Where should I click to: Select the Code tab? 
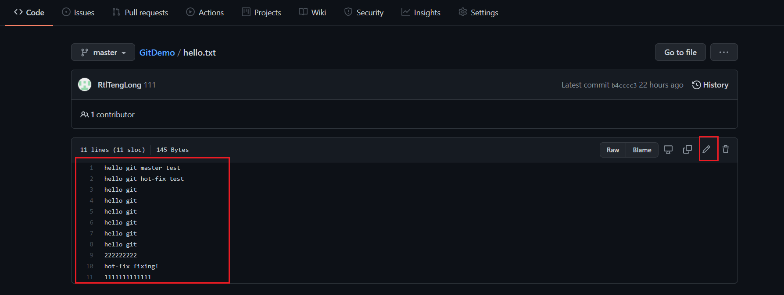point(29,12)
